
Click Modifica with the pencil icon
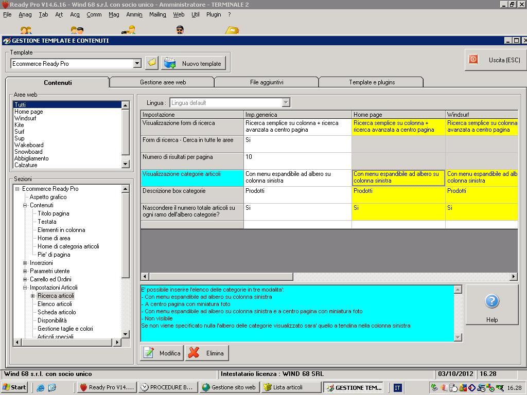(162, 353)
